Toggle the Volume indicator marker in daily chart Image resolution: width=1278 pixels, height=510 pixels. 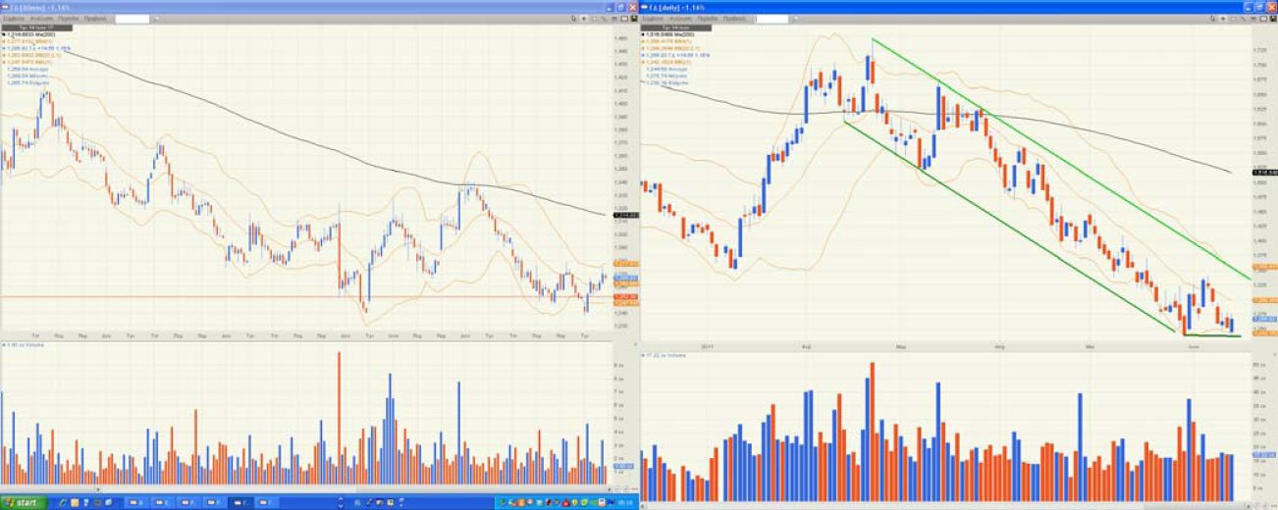[x=643, y=354]
